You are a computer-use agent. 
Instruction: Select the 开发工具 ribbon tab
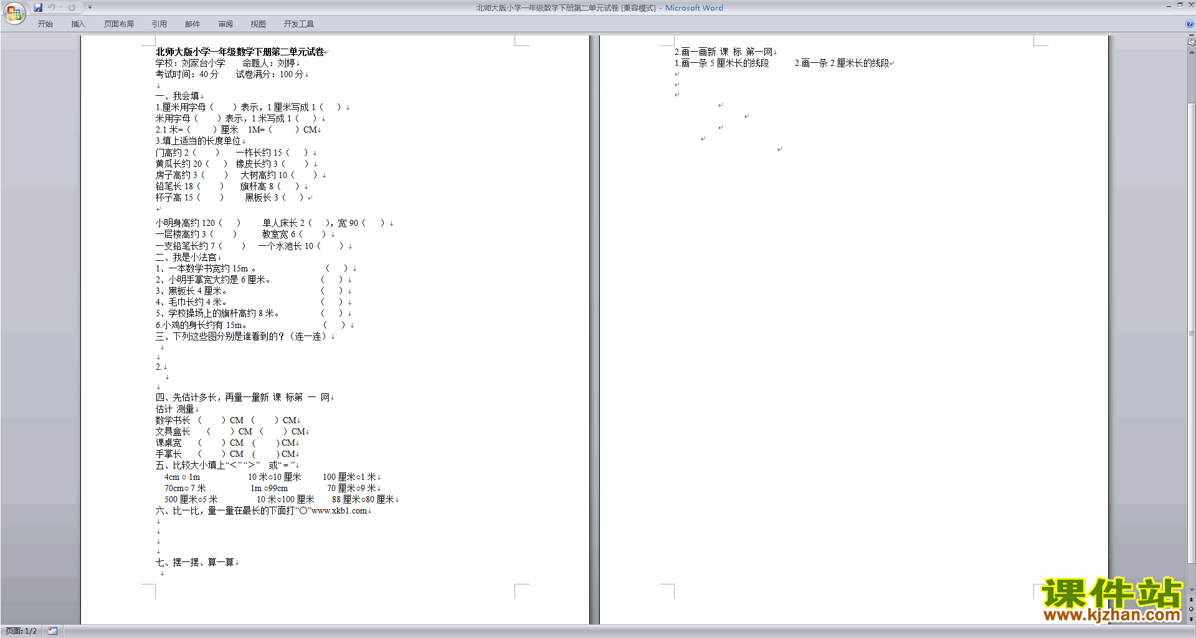pyautogui.click(x=298, y=24)
